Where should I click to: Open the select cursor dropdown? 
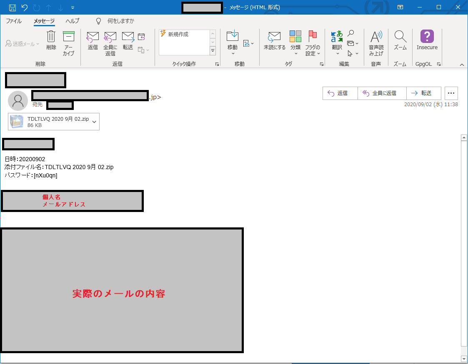coord(353,53)
